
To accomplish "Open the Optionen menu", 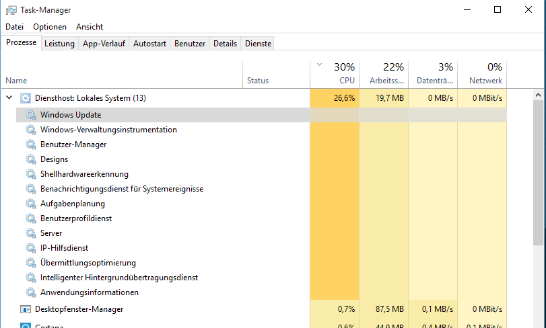I will coord(50,27).
